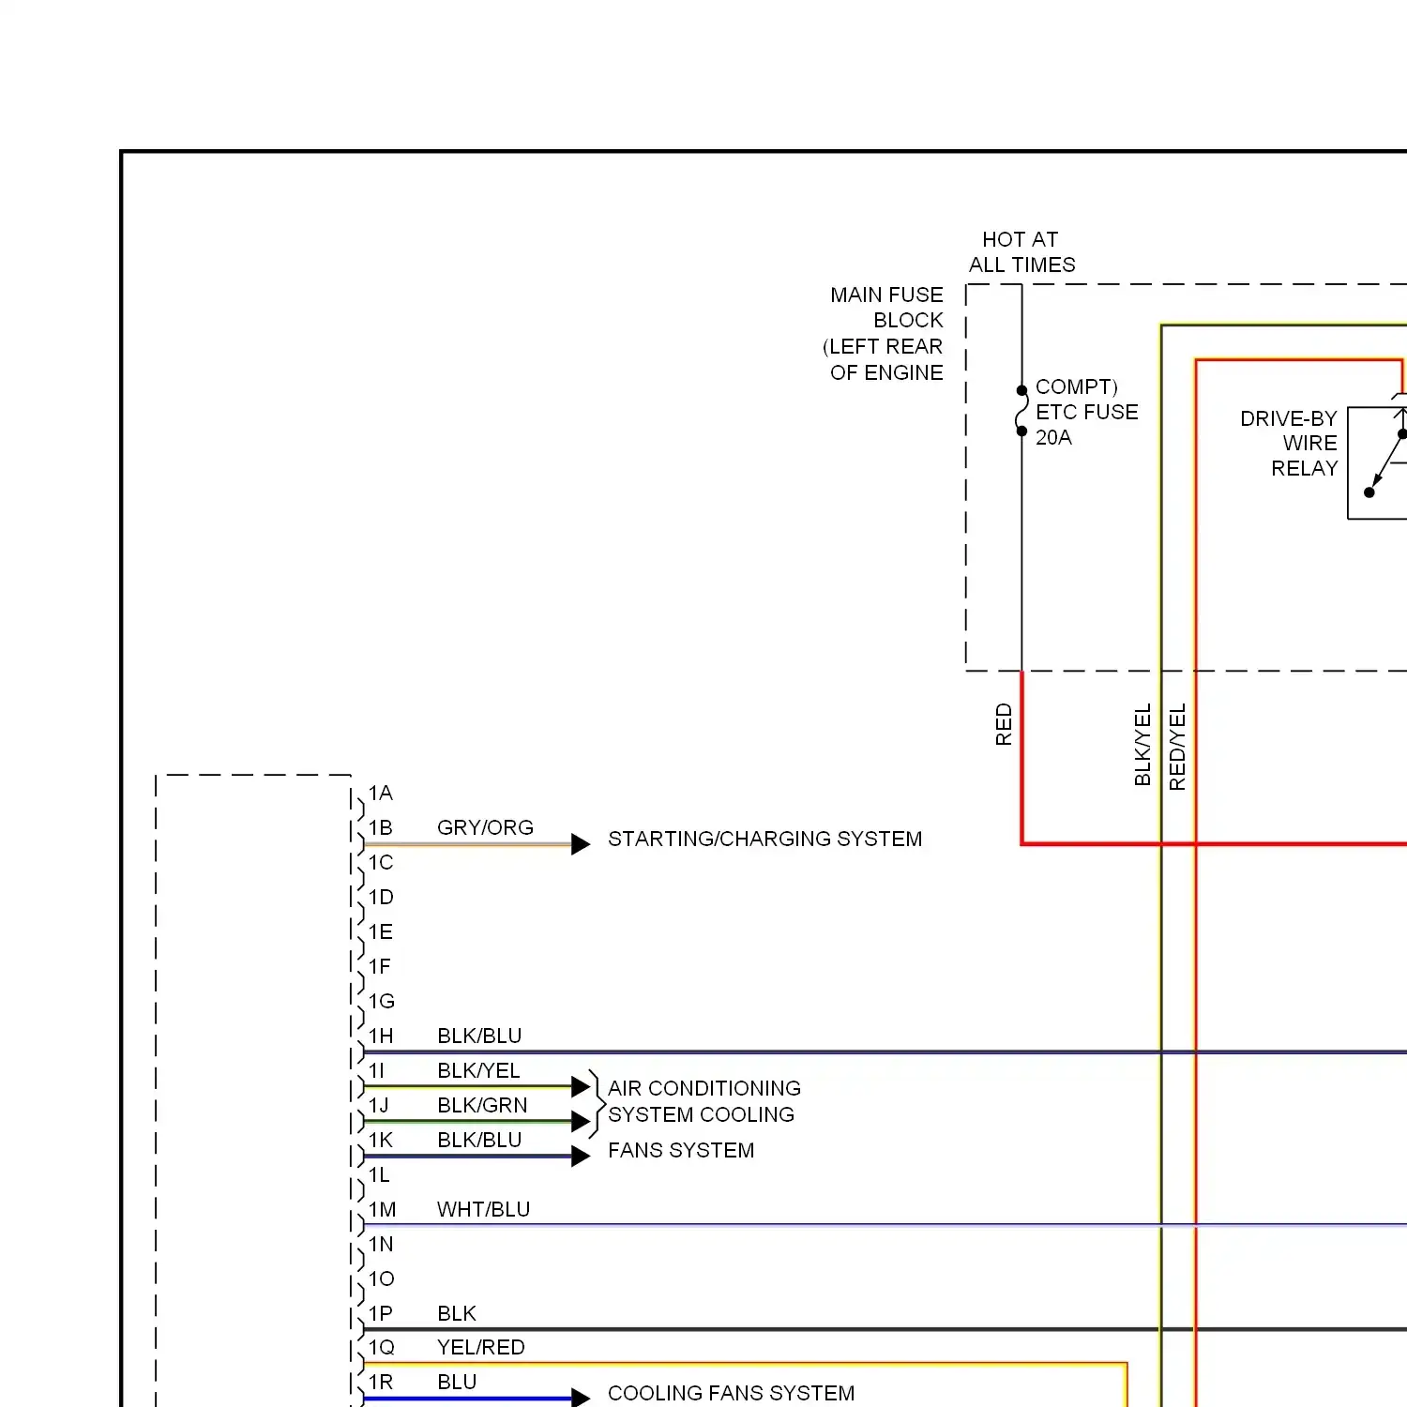Select connector pin label 1B
This screenshot has height=1407, width=1407.
tap(380, 828)
